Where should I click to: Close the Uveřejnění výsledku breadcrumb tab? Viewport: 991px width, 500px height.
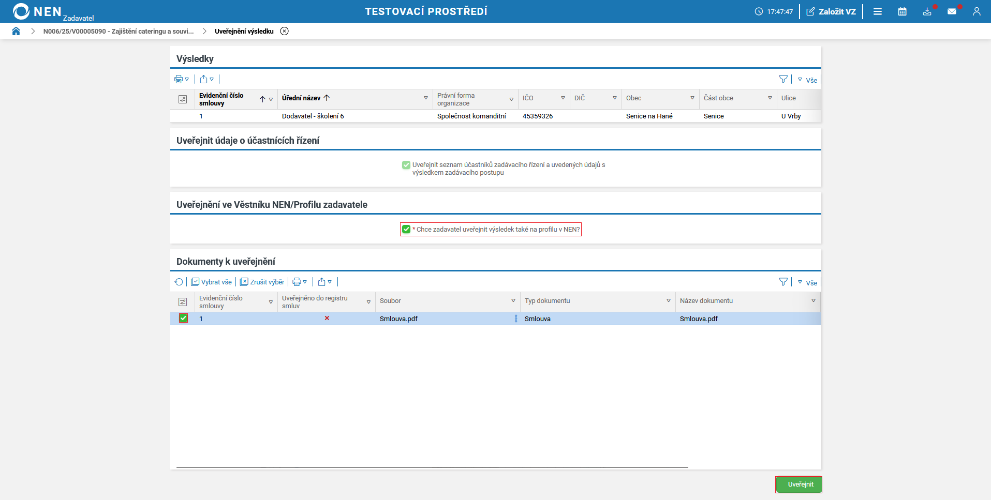(x=284, y=31)
